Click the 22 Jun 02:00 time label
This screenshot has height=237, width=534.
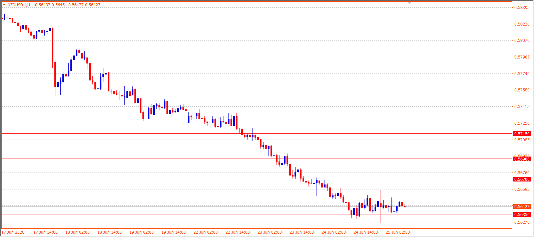tap(205, 232)
